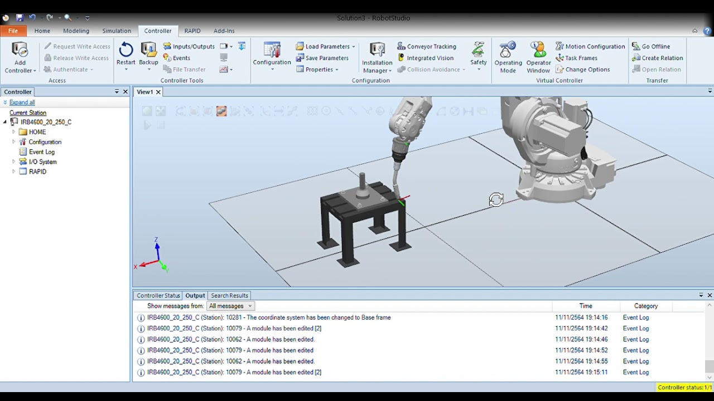Image resolution: width=714 pixels, height=401 pixels.
Task: Close the Controller browser panel
Action: tap(126, 92)
